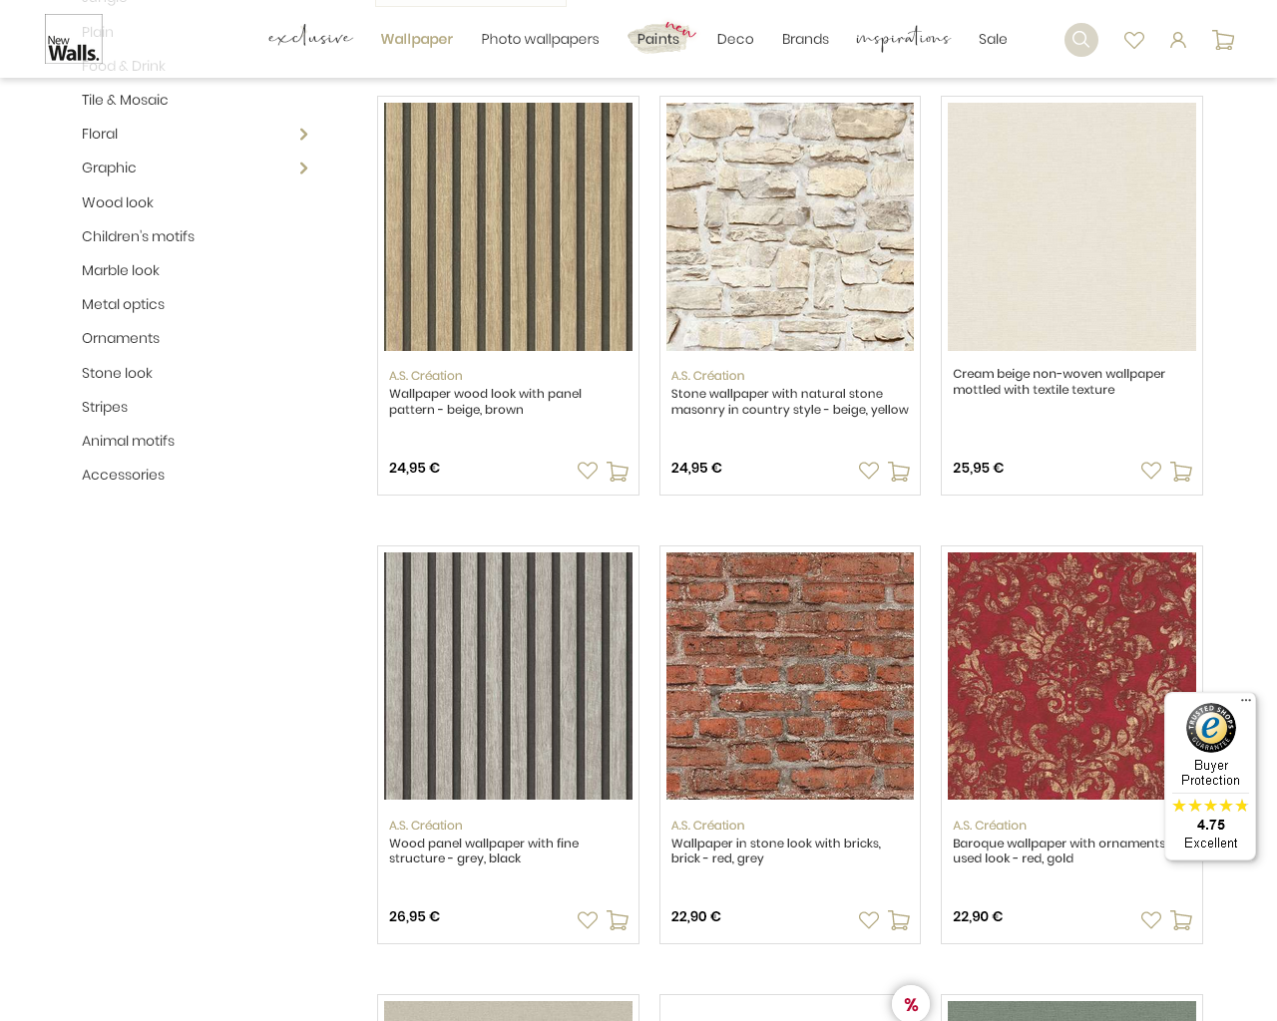
Task: Add cream beige non-woven wallpaper to cart
Action: pos(1181,472)
